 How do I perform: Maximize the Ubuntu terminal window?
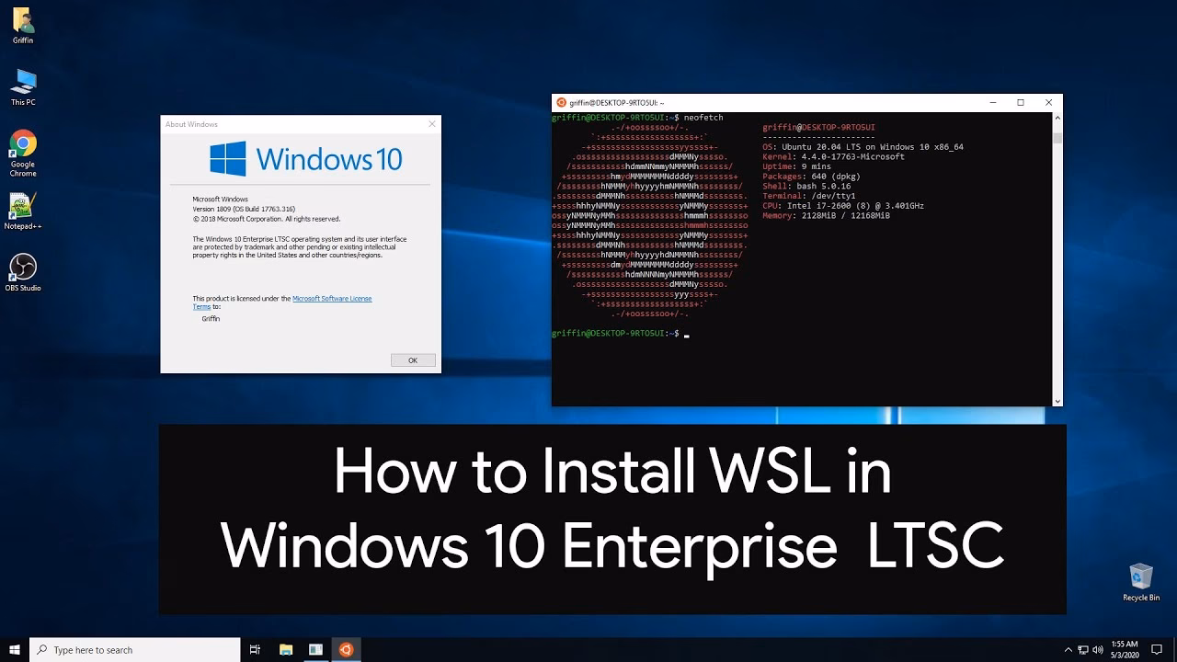click(x=1021, y=102)
